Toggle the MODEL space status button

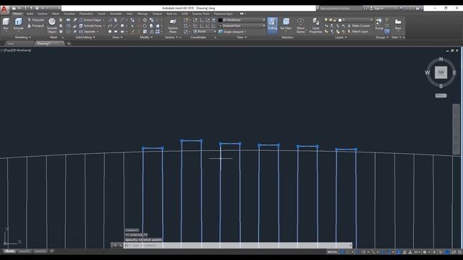click(x=332, y=252)
